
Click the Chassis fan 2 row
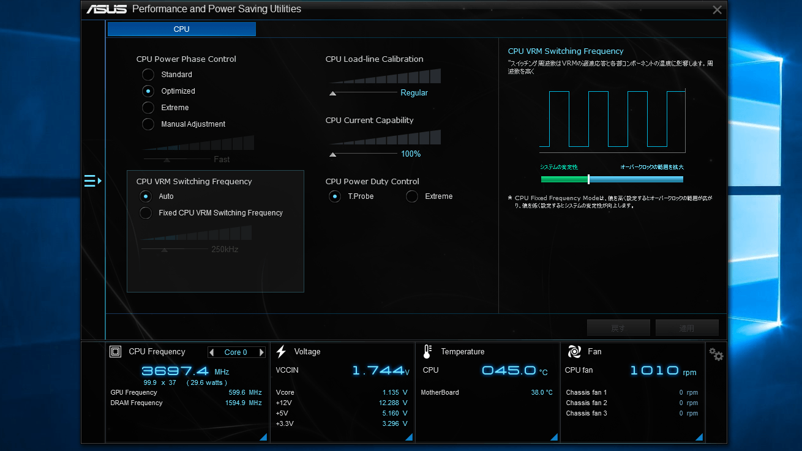[x=632, y=403]
